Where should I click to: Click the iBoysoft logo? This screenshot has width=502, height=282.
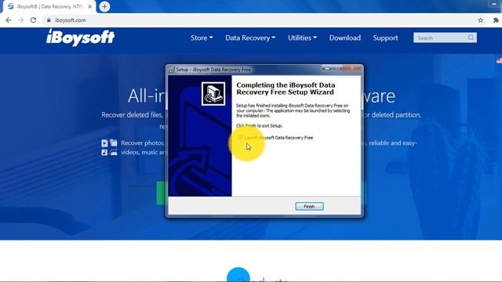point(80,38)
